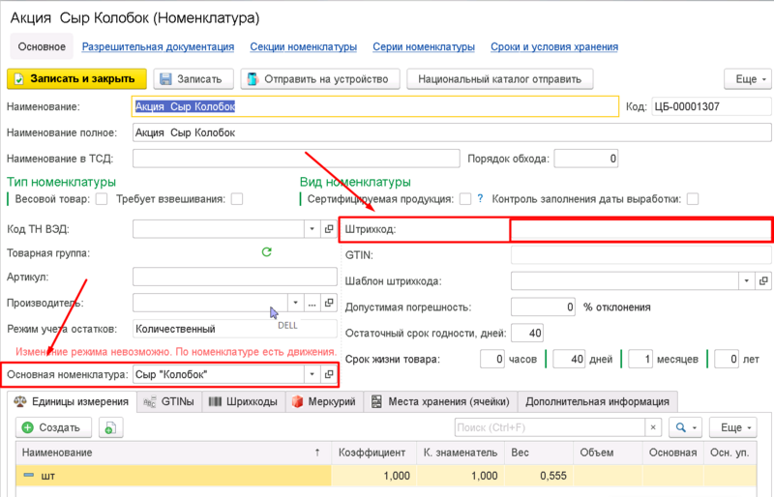Open Шаблон штрихкода item form icon

click(x=763, y=280)
